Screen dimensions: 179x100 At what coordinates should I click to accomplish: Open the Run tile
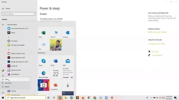tap(44, 45)
